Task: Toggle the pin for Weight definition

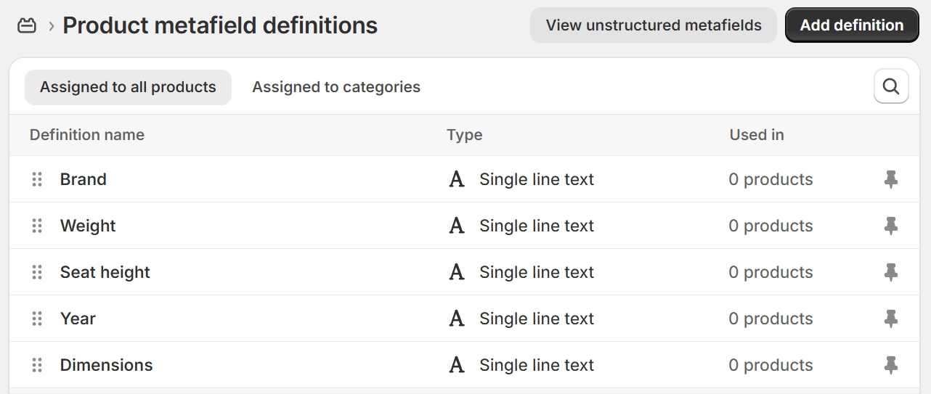Action: [891, 226]
